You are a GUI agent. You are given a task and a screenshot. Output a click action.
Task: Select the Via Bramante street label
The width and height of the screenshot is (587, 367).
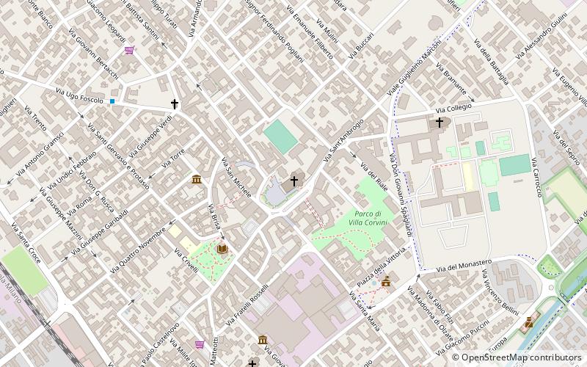click(x=451, y=79)
